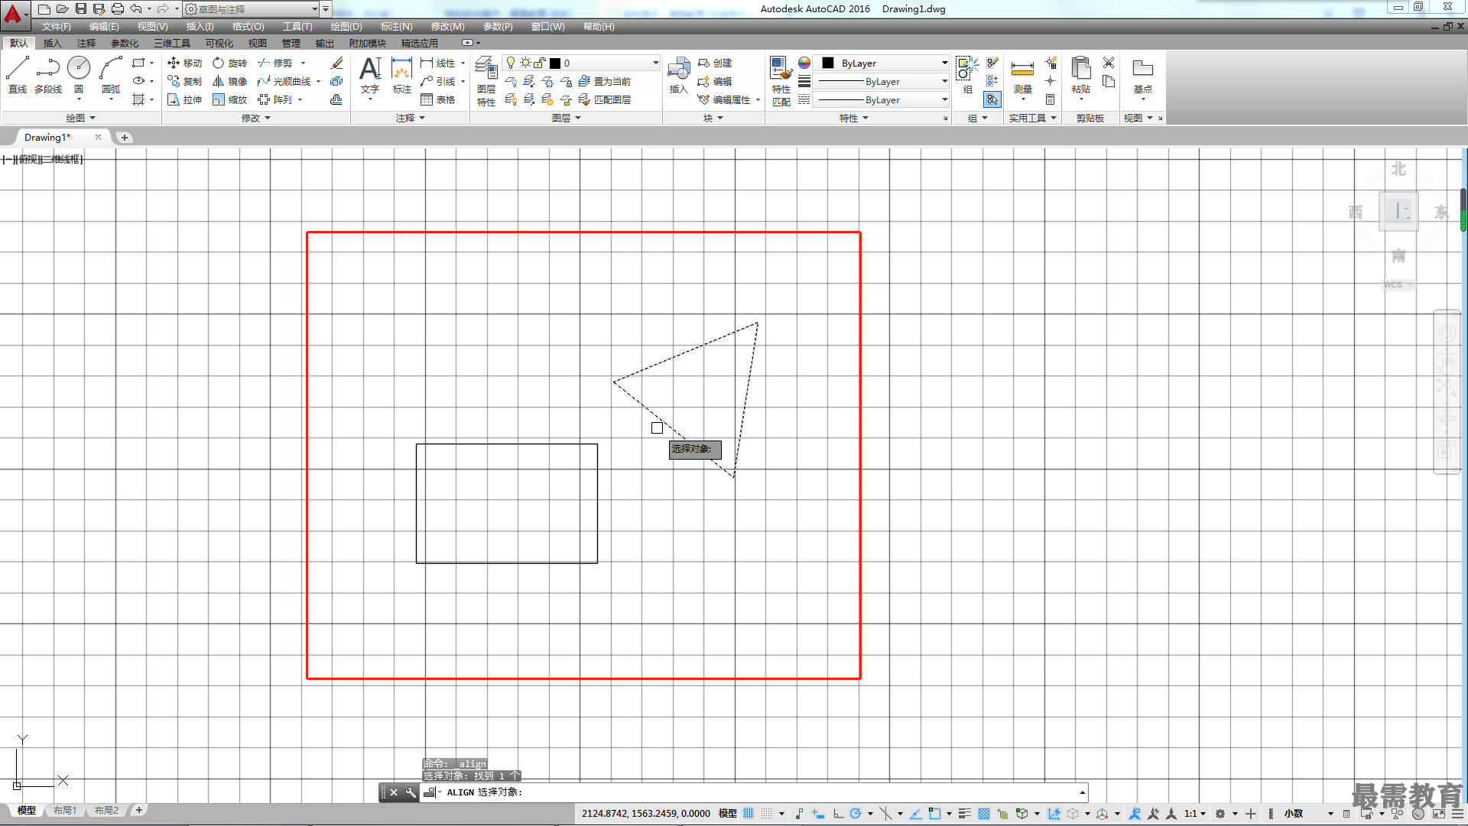This screenshot has width=1468, height=826.
Task: Click the 光顺曲线 blend curves tool
Action: 284,81
